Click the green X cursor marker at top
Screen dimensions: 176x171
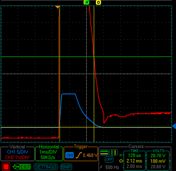[x=87, y=2]
